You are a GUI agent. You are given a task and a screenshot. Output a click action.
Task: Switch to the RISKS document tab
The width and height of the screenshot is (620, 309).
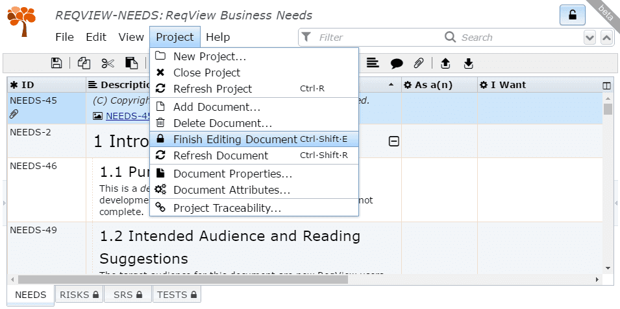79,295
